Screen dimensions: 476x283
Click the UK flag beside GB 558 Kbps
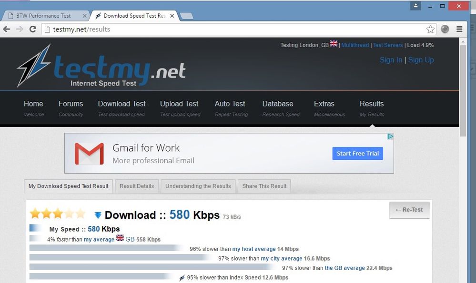pos(120,238)
